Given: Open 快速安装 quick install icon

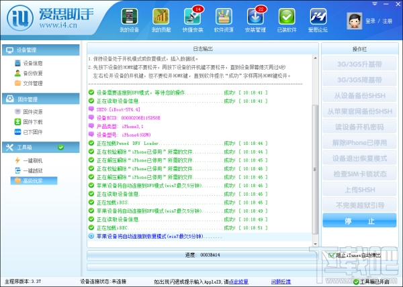Looking at the screenshot, I should click(193, 21).
